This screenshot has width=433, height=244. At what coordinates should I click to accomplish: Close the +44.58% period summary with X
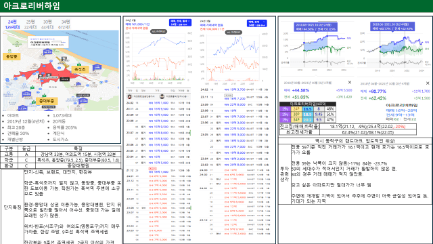(x=350, y=83)
